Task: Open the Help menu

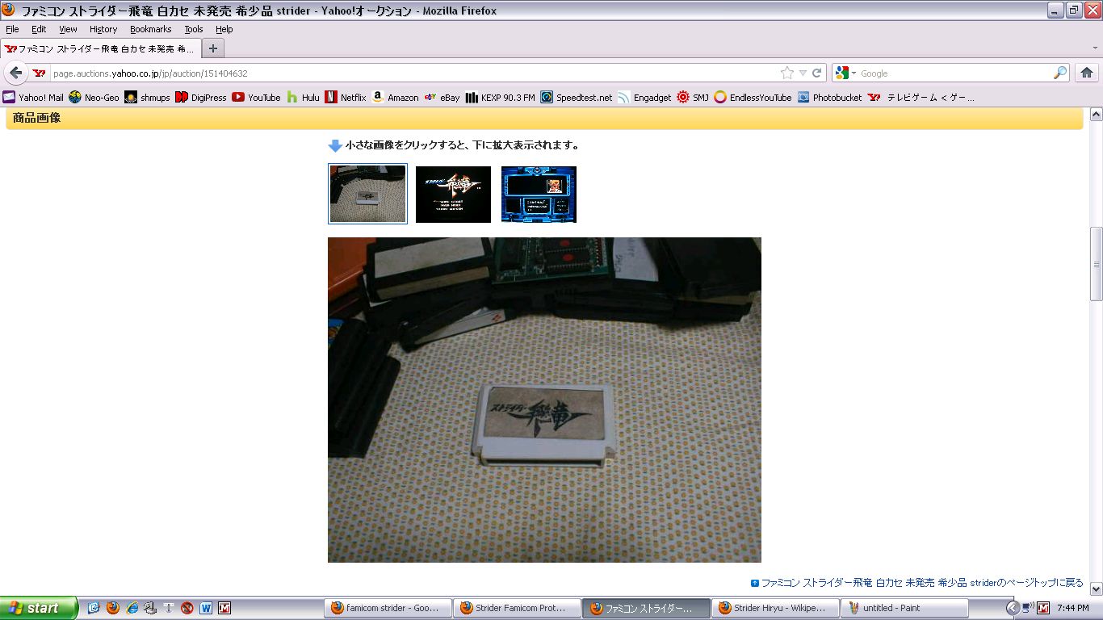Action: (224, 29)
